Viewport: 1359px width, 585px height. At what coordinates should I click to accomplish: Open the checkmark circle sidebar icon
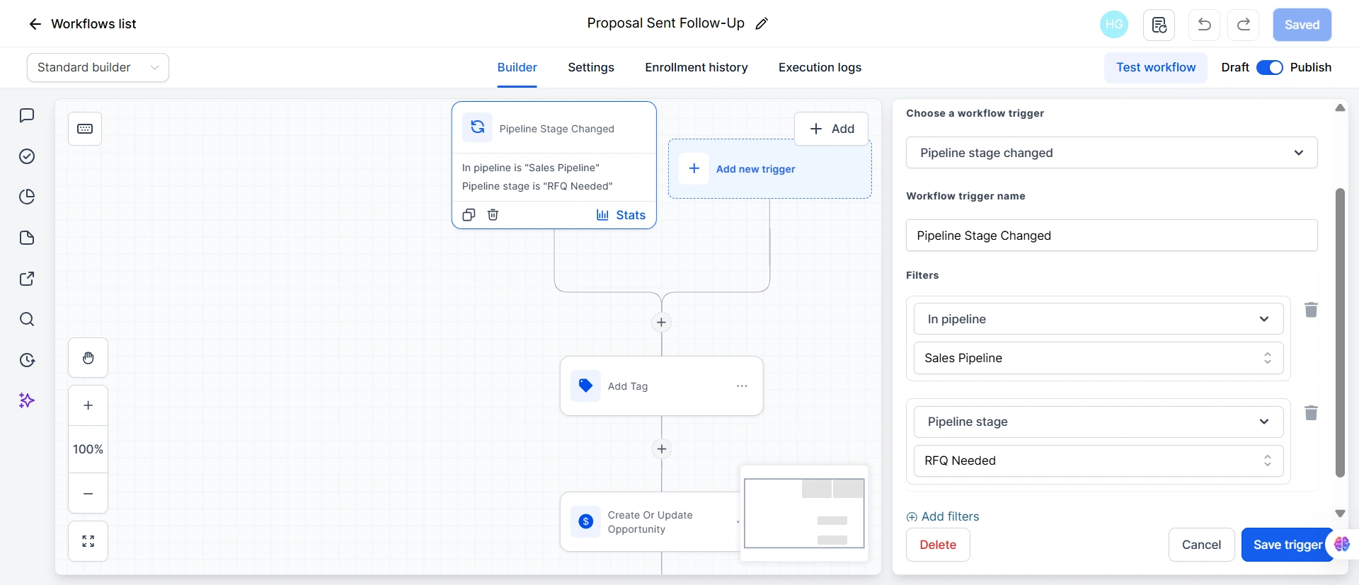click(x=27, y=156)
